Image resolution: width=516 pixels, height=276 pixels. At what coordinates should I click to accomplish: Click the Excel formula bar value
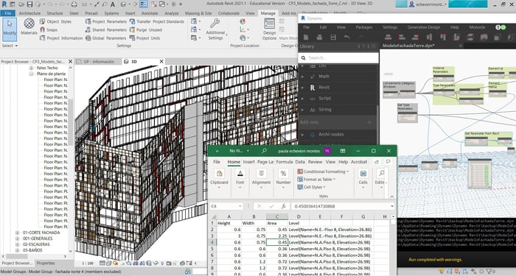pos(315,206)
